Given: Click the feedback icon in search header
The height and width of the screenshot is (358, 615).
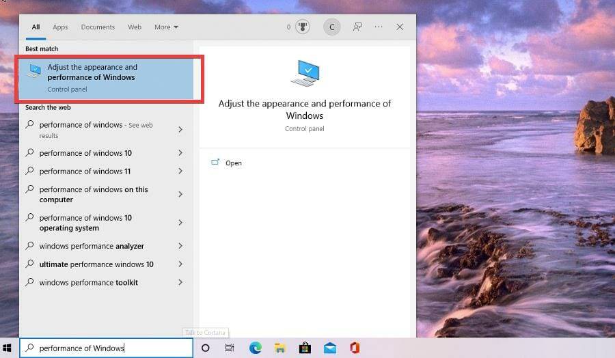Looking at the screenshot, I should (x=357, y=27).
